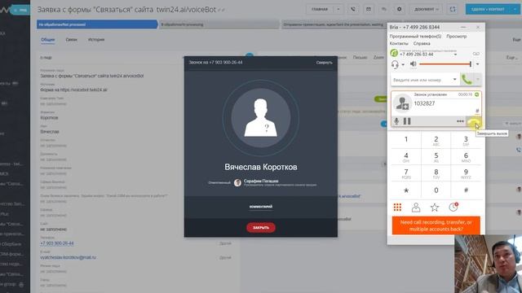Open the dropdown right of volume slider
The image size is (522, 293).
point(477,63)
